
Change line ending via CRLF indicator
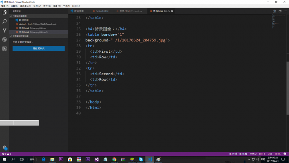(x=270, y=154)
